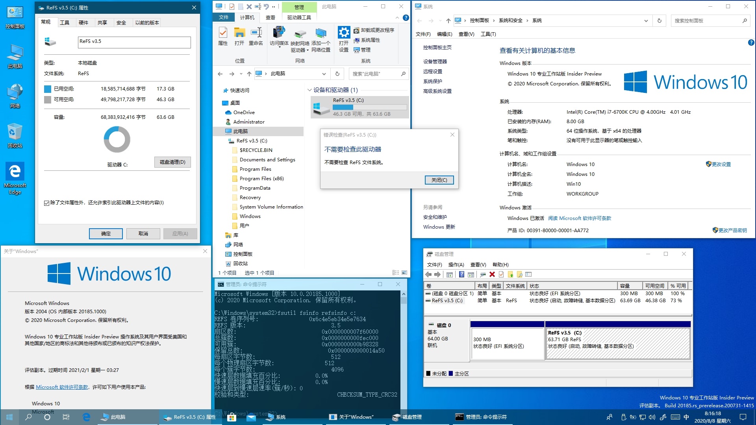
Task: Click the large-icons view toggle in Explorer status bar
Action: [x=404, y=273]
